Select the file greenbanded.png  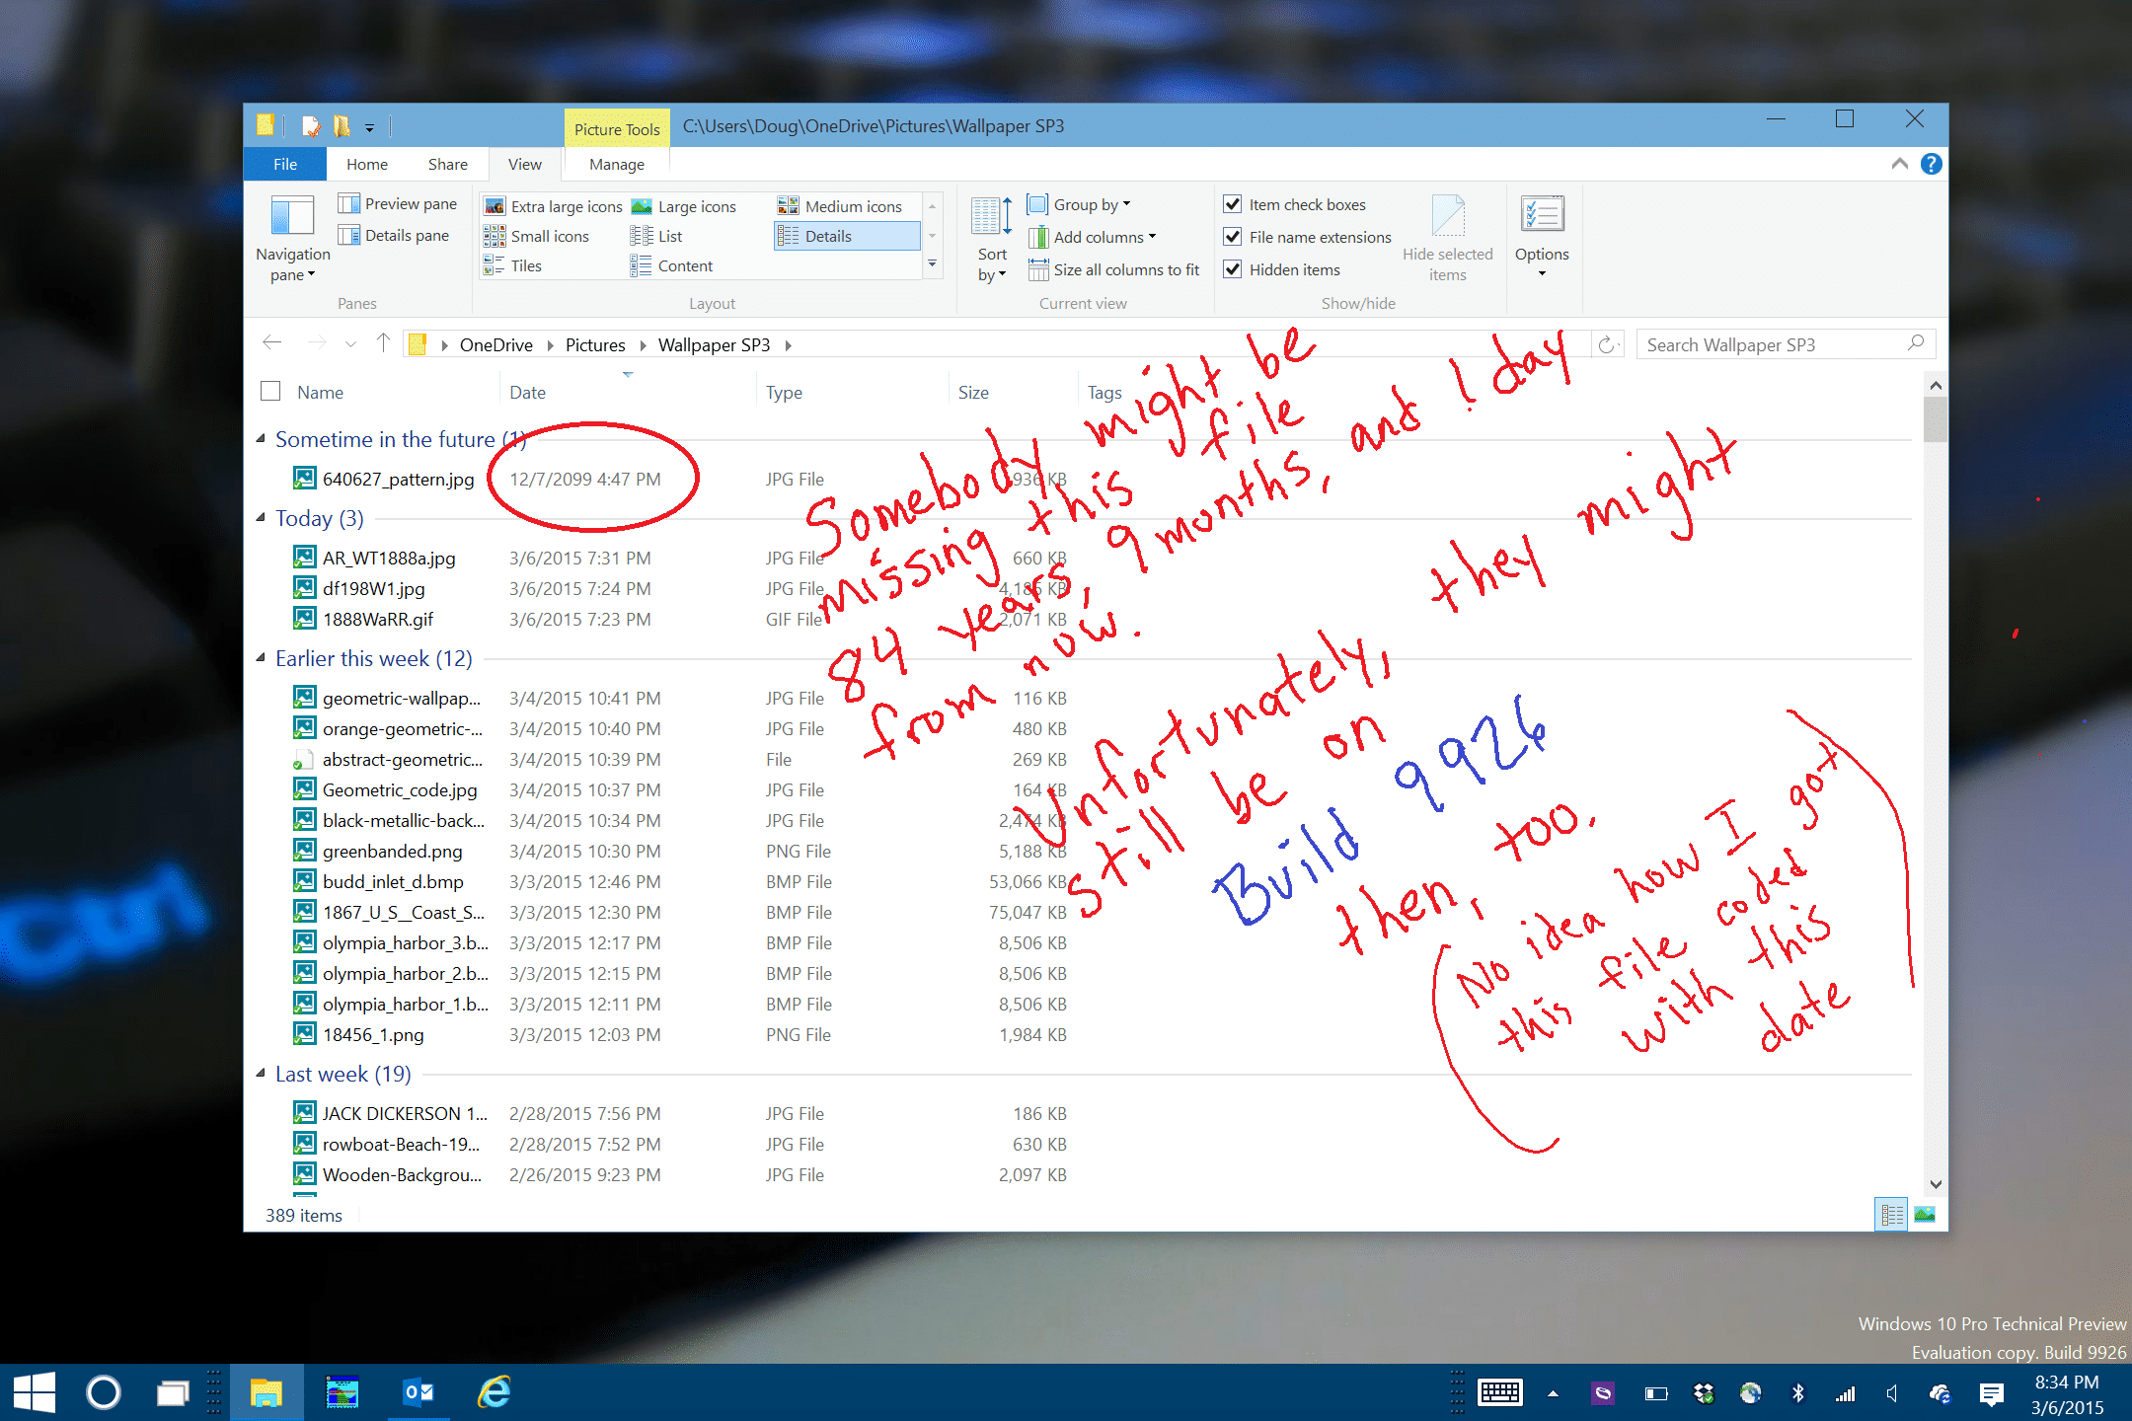click(x=392, y=851)
